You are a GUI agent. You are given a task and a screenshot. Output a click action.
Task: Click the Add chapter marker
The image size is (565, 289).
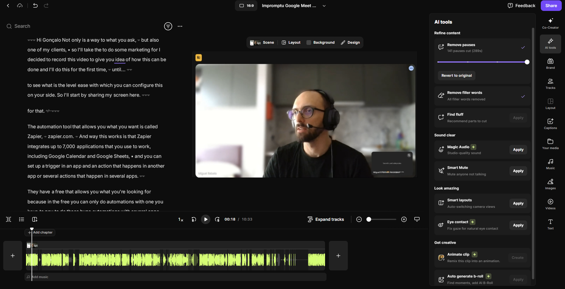40,232
